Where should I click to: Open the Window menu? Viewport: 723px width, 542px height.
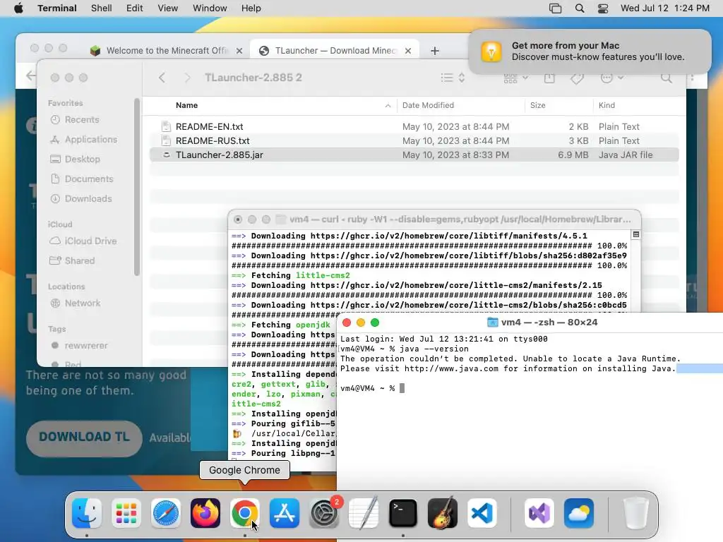(210, 8)
